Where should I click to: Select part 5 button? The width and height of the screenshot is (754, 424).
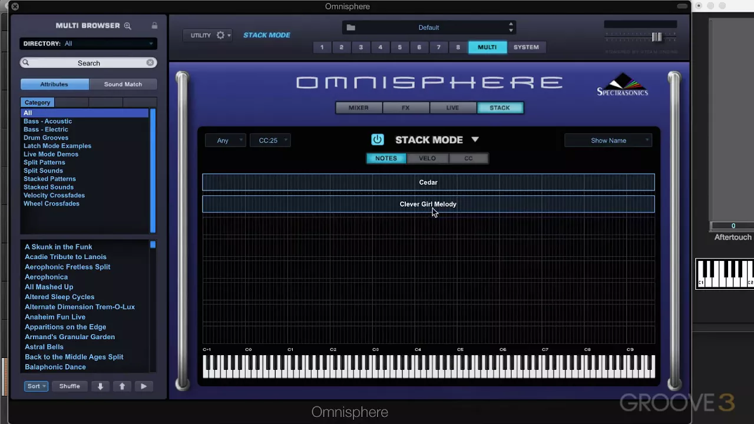tap(399, 47)
